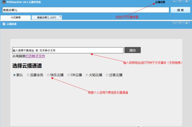Maximize the P2PSearcher main window
Screen dimensions: 192x127
pos(180,1)
